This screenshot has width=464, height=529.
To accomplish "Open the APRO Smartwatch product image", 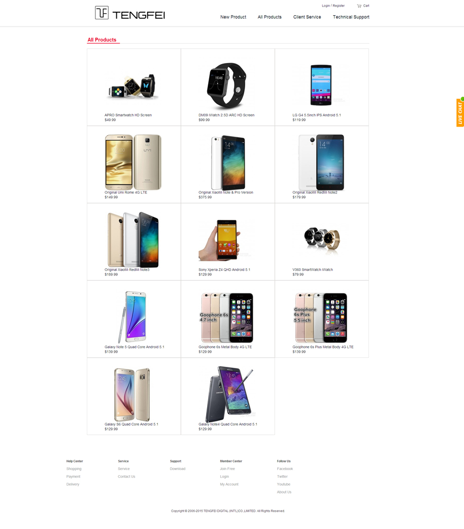I will [133, 86].
